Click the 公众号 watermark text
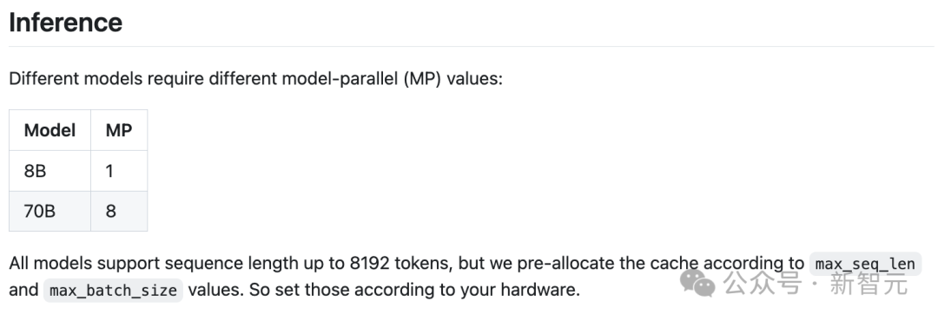The image size is (938, 321). 763,284
